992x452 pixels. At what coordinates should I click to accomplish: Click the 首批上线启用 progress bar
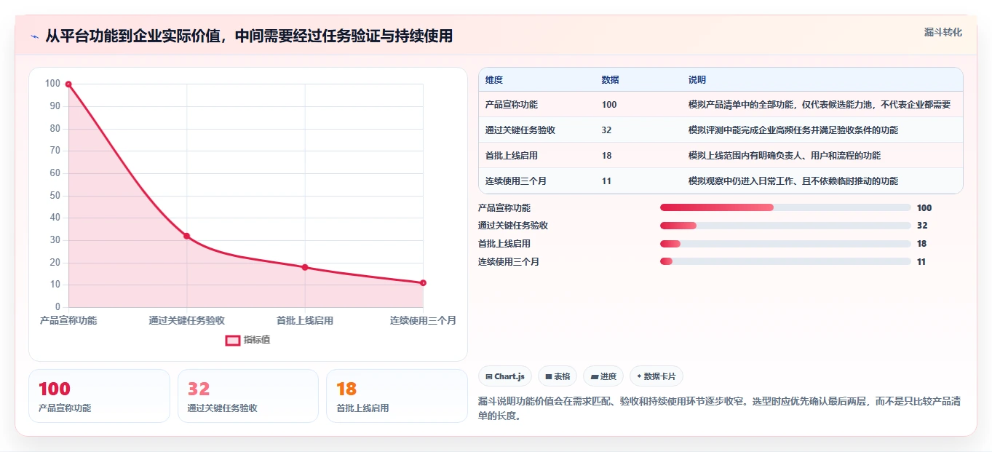coord(785,244)
